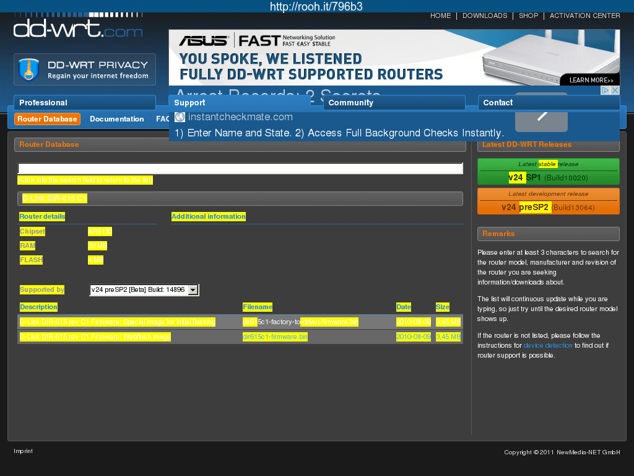634x476 pixels.
Task: Expand the Support menu
Action: (x=239, y=103)
